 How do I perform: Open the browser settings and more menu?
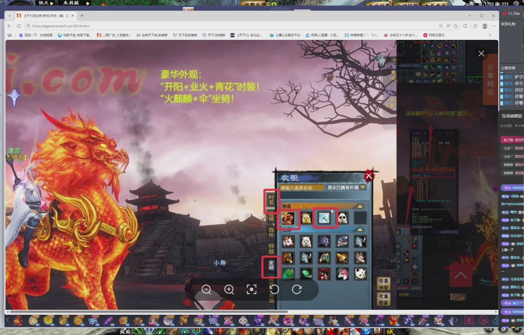tap(494, 26)
